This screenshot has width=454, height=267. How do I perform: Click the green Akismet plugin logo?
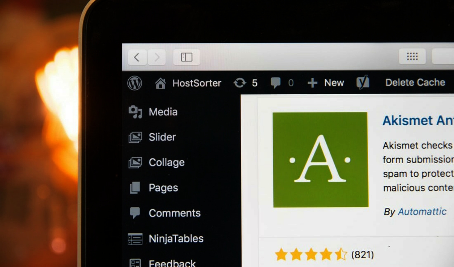tap(320, 160)
